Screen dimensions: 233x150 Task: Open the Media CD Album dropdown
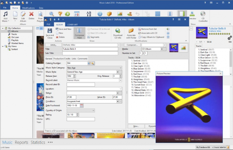[x=162, y=49]
